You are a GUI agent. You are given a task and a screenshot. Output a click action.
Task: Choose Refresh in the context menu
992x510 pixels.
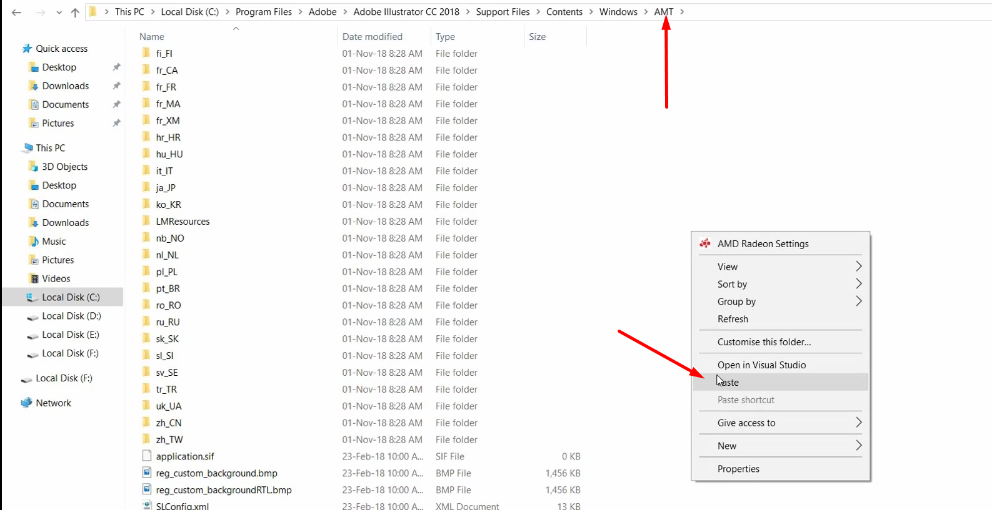(x=781, y=319)
